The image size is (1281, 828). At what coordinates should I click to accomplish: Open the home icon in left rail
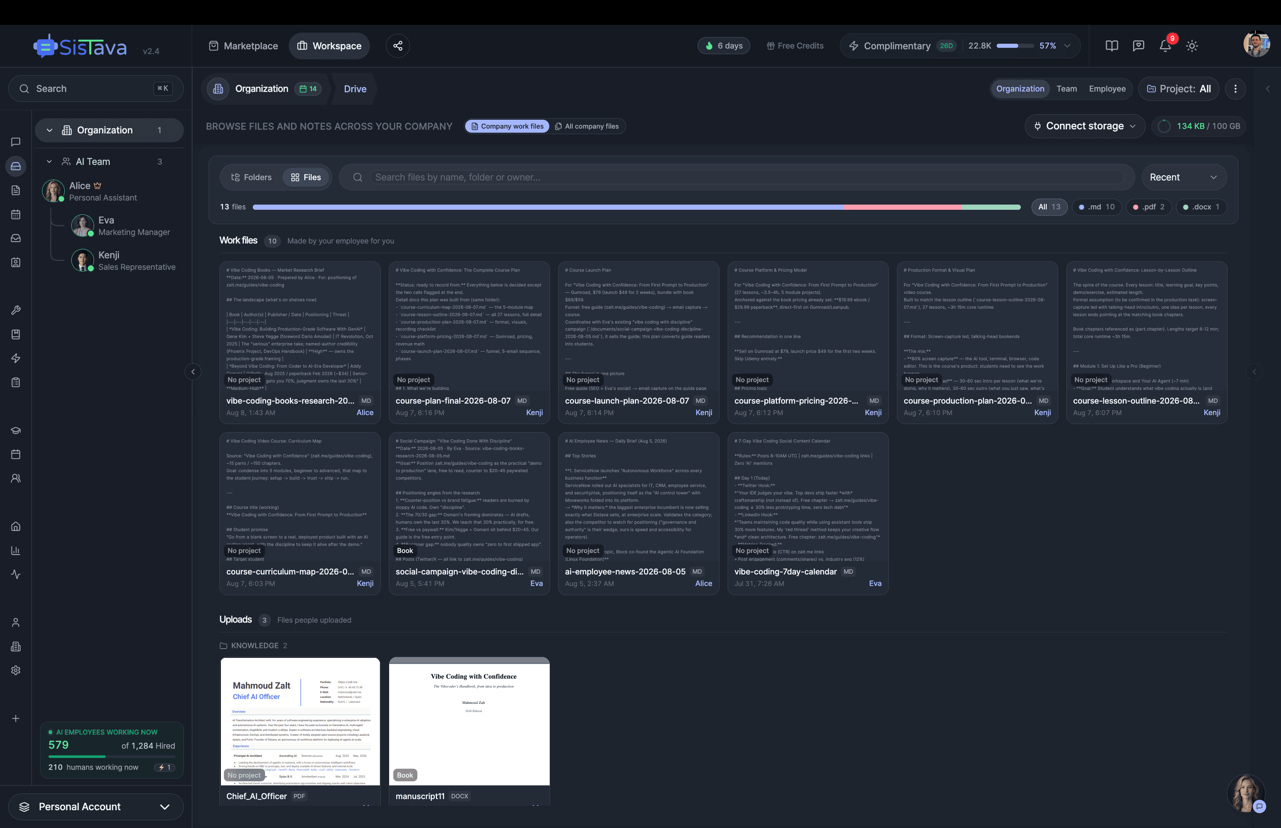16,526
